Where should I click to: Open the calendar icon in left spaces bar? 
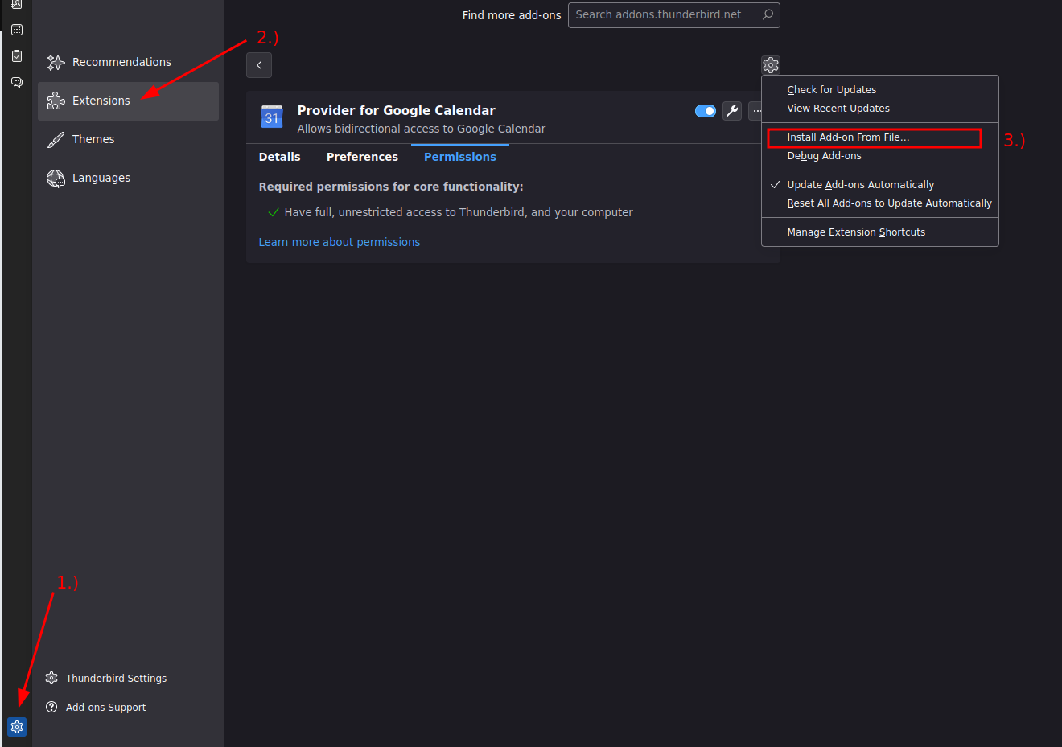tap(17, 30)
